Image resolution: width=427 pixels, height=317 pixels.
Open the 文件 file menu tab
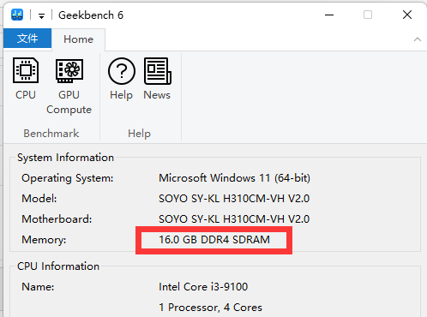point(27,39)
